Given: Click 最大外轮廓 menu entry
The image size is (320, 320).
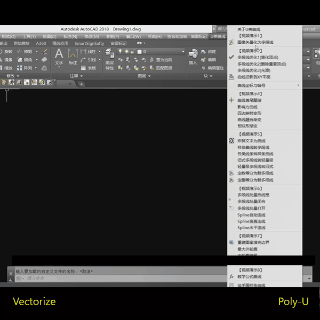Looking at the screenshot, I should coord(247,249).
